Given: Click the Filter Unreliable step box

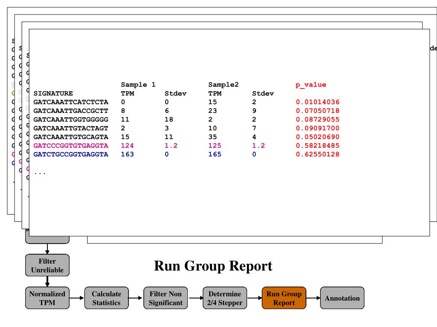Looking at the screenshot, I should point(47,265).
